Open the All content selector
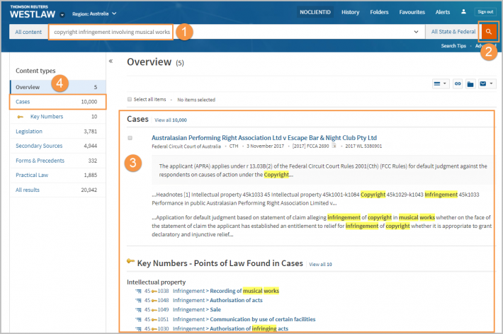This screenshot has height=334, width=503. click(x=28, y=32)
